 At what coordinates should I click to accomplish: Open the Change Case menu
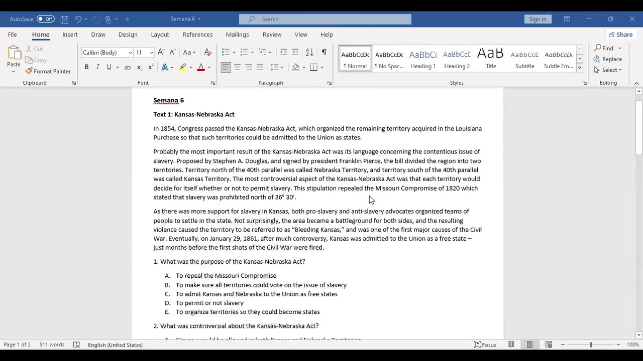tap(189, 52)
